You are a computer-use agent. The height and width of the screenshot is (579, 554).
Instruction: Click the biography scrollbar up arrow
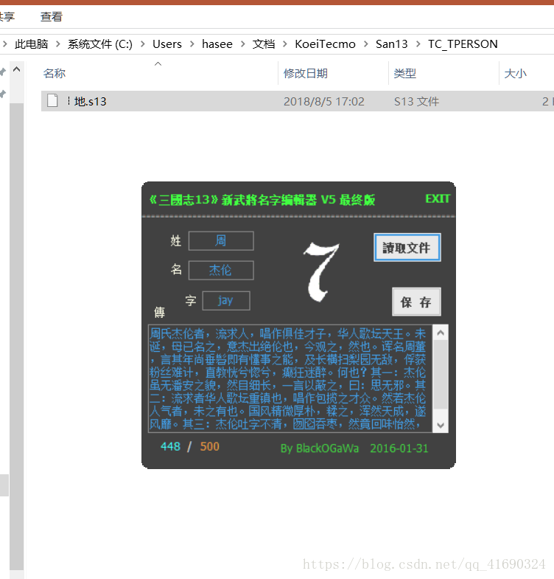click(441, 333)
